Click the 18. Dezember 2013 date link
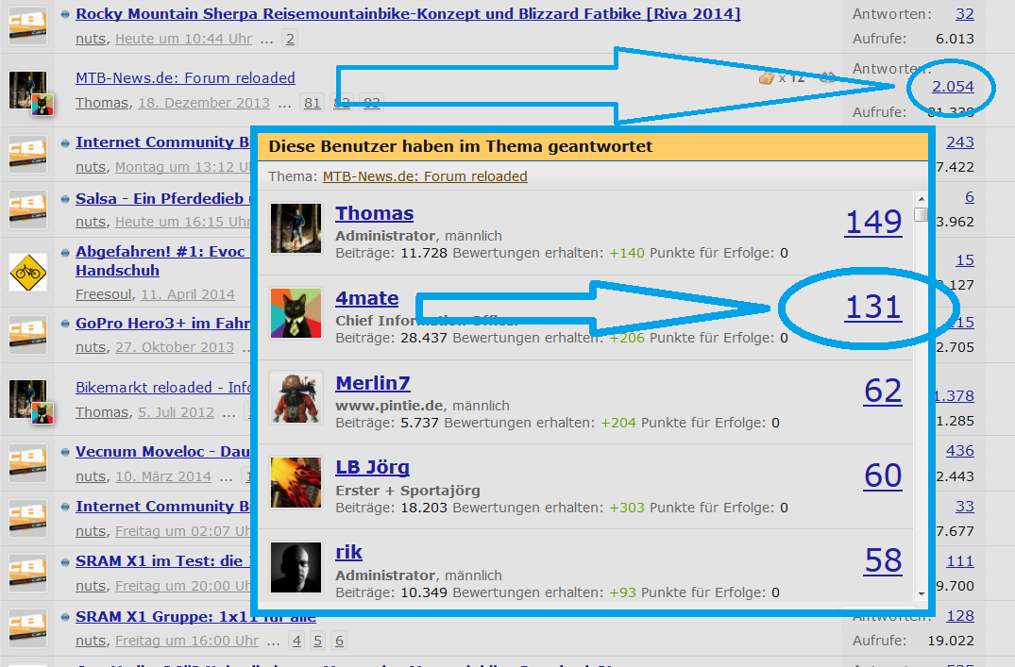This screenshot has width=1015, height=667. [x=203, y=103]
